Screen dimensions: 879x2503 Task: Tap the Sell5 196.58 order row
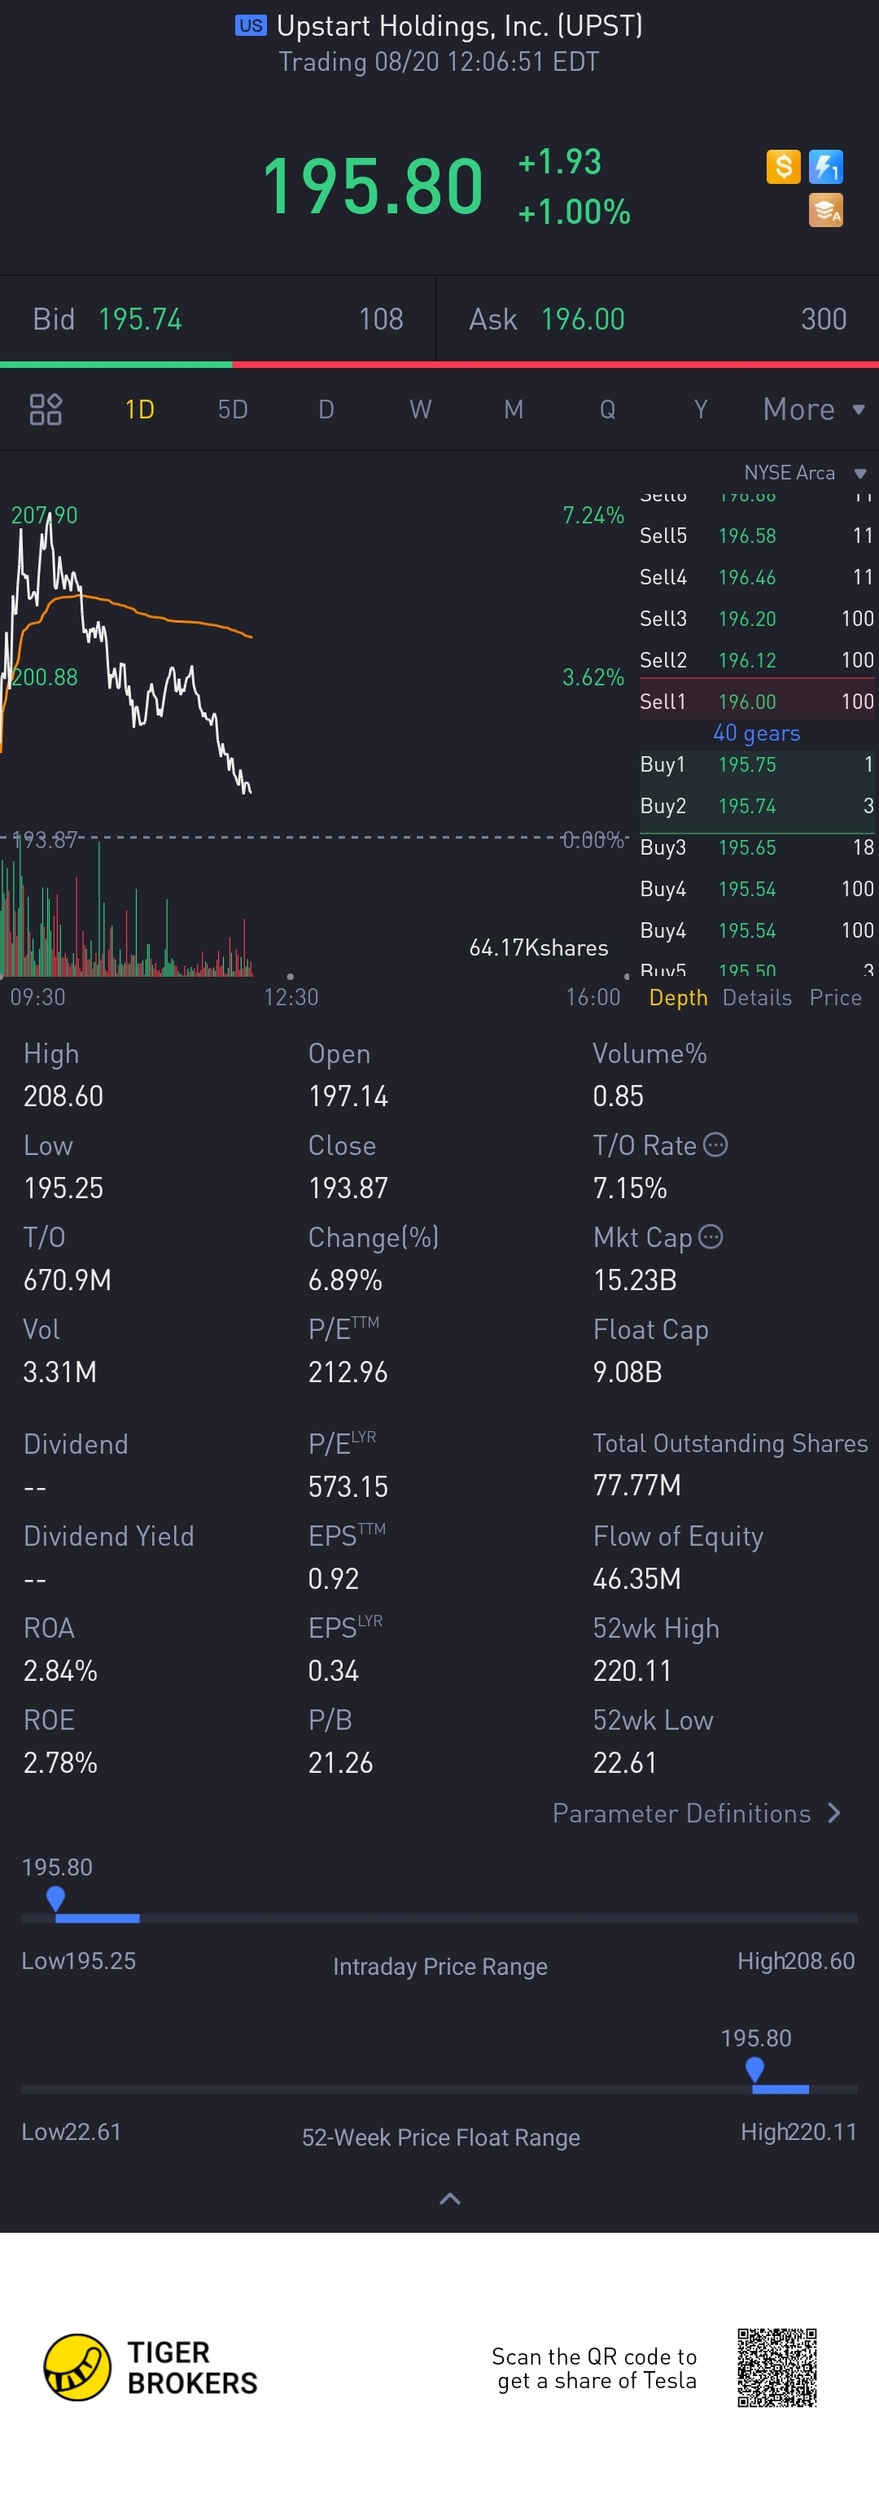pos(757,536)
